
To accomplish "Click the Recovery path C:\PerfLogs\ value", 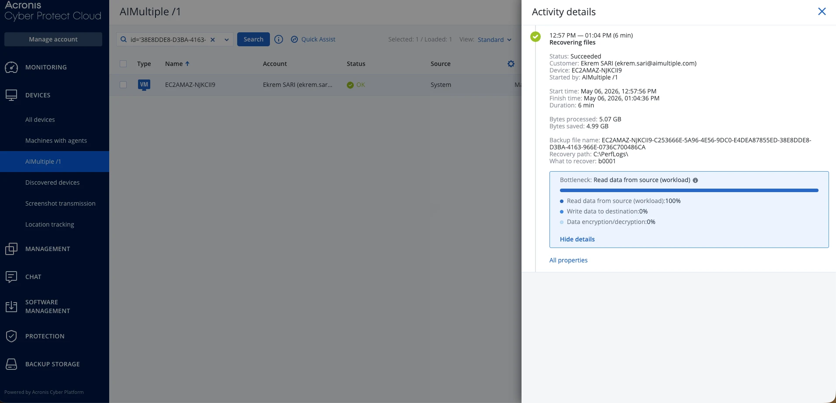I will [611, 154].
